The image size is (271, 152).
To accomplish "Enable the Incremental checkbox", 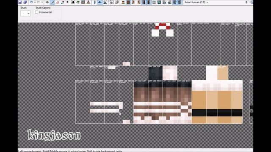I will pyautogui.click(x=36, y=12).
